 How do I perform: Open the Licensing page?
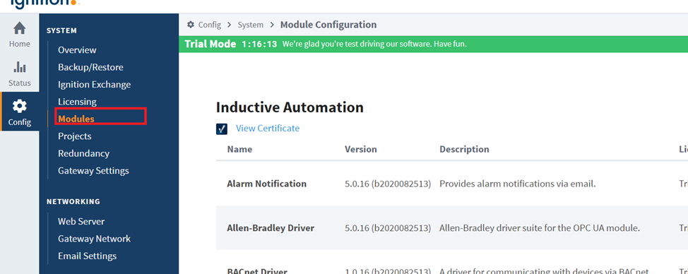(77, 102)
